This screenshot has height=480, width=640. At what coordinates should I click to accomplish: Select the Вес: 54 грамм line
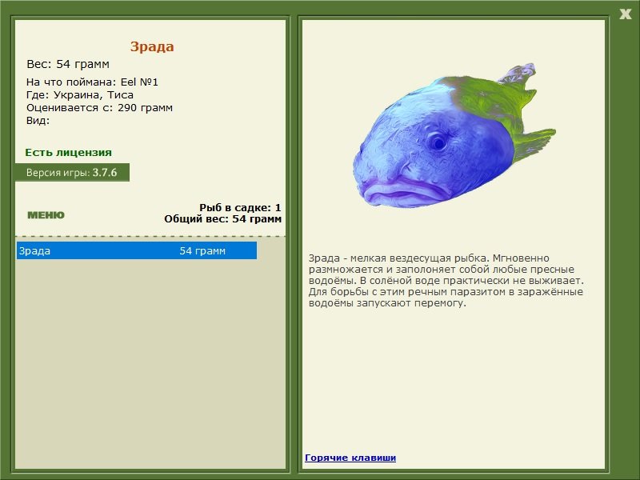pyautogui.click(x=70, y=63)
